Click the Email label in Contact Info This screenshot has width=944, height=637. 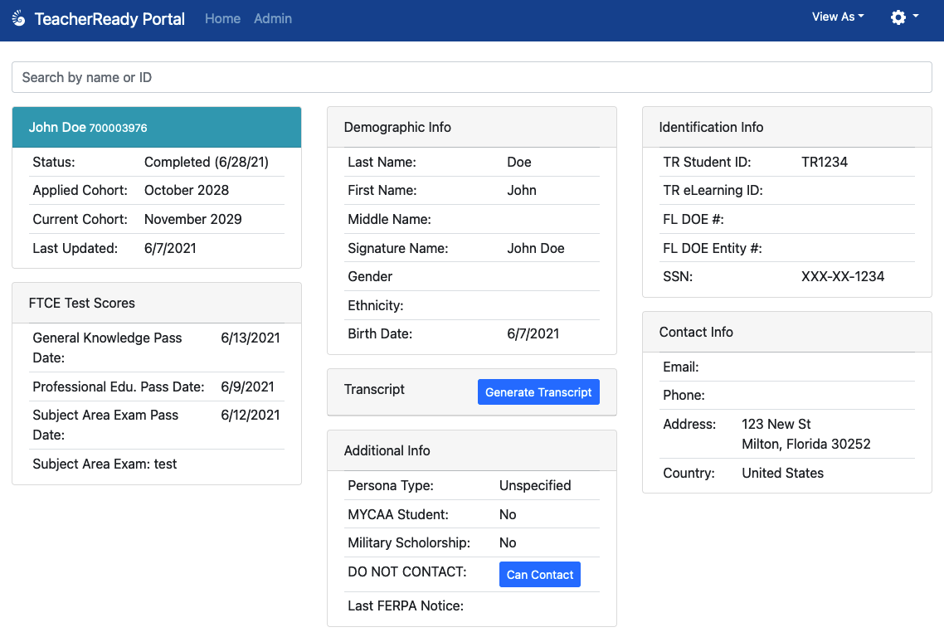point(681,367)
